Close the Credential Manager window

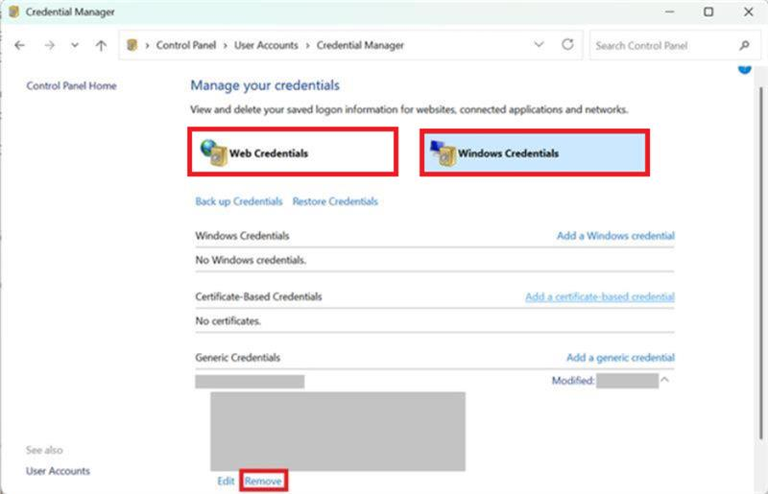[749, 12]
